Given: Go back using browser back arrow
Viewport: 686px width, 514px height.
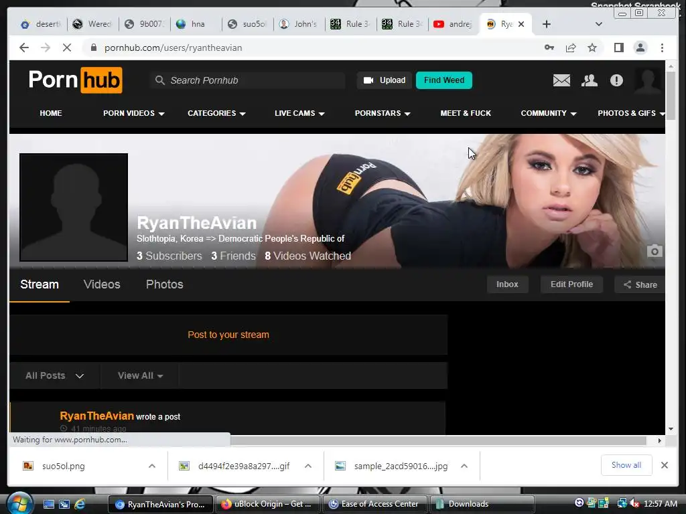Looking at the screenshot, I should 24,48.
